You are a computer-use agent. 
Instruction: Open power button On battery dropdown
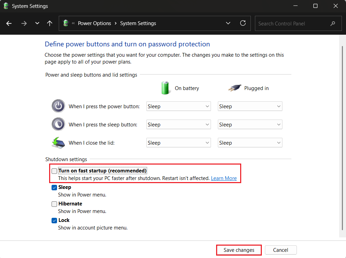tap(178, 106)
